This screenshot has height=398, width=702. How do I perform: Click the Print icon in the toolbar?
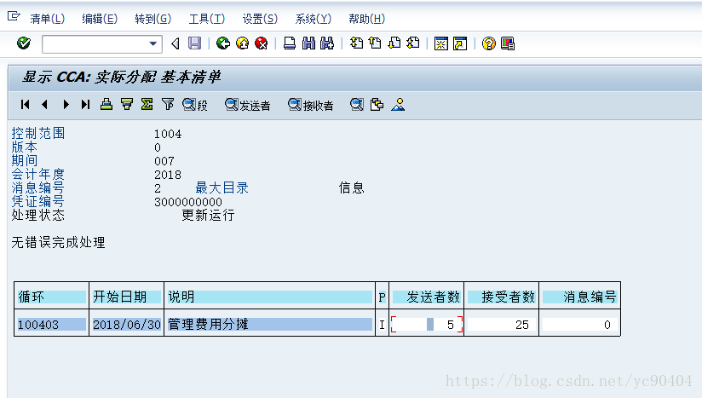tap(290, 43)
